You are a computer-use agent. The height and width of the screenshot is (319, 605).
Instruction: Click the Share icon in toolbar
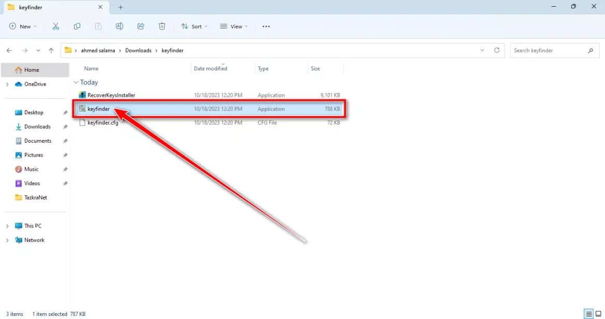141,26
